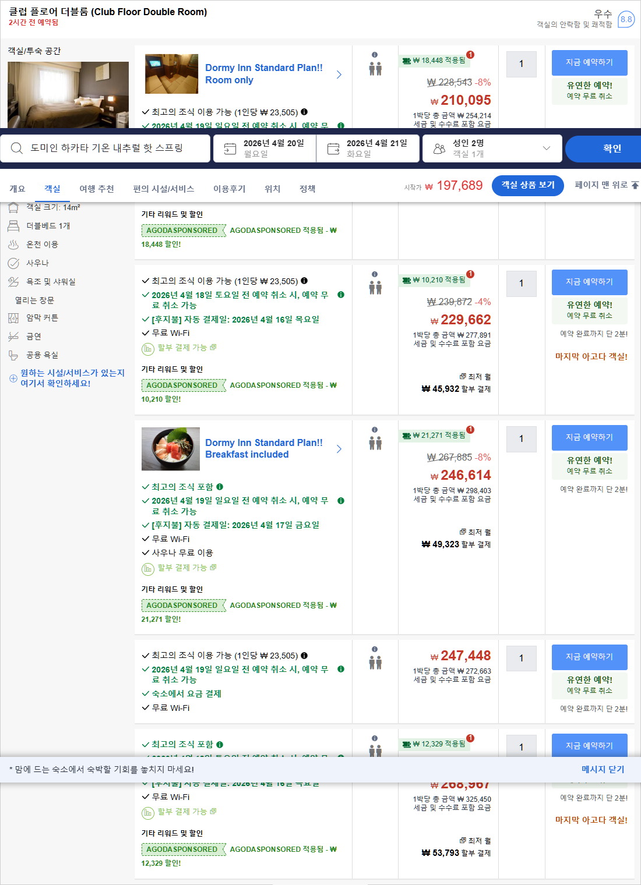The image size is (641, 885).
Task: Click the check-in calendar icon
Action: pyautogui.click(x=230, y=149)
